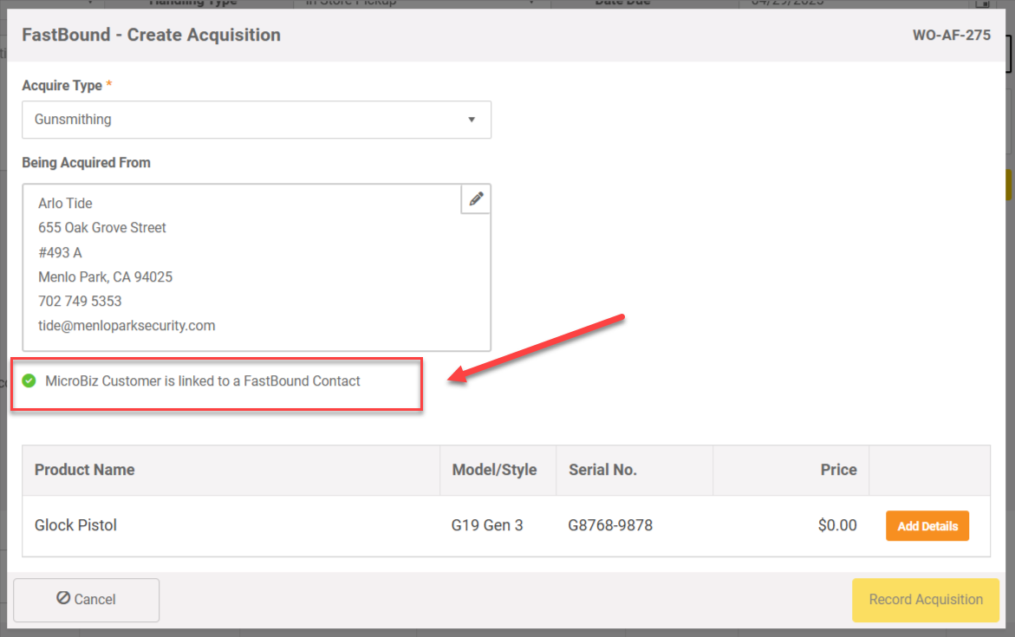Click the green linked-contact checkmark icon
Image resolution: width=1015 pixels, height=637 pixels.
click(x=29, y=380)
